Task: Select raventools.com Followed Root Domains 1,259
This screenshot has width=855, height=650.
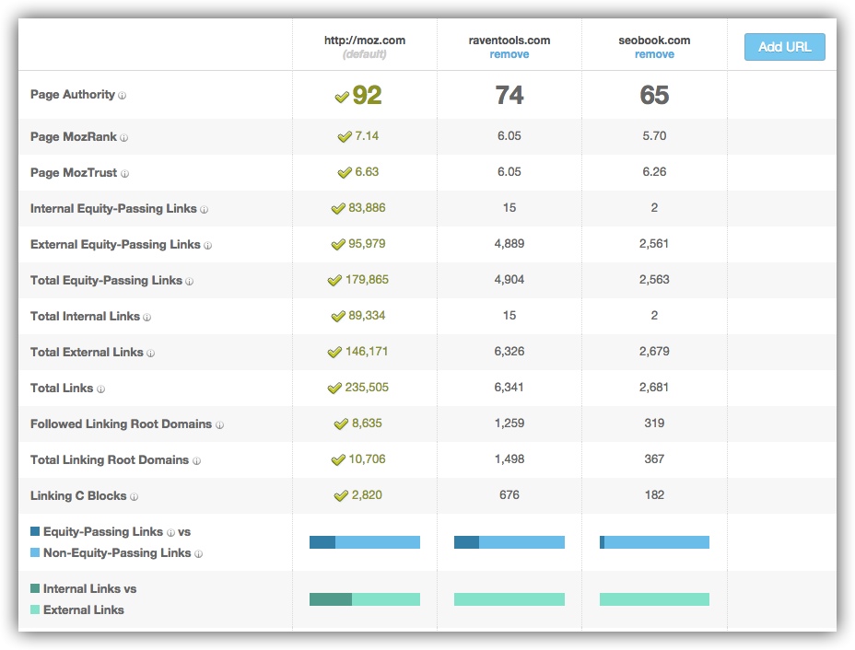Action: (x=509, y=424)
